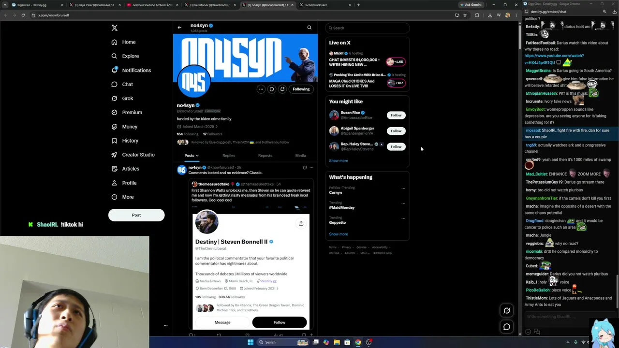This screenshot has height=348, width=619.
Task: Open more options for Cornyn trend
Action: (x=403, y=188)
